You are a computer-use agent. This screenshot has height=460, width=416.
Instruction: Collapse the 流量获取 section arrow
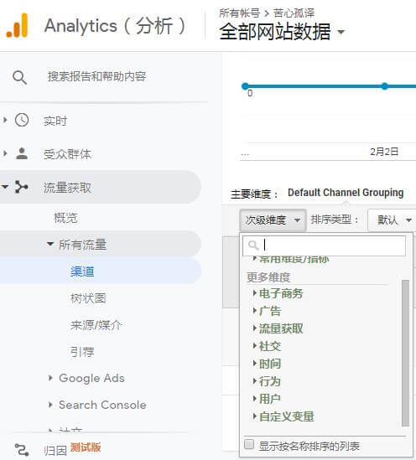pos(5,187)
